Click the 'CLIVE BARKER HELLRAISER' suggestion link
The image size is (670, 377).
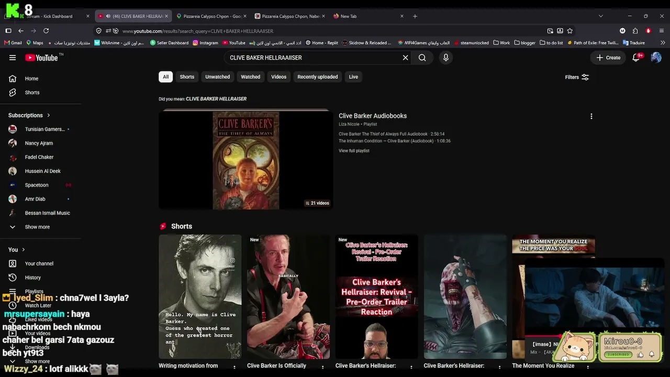pos(216,99)
